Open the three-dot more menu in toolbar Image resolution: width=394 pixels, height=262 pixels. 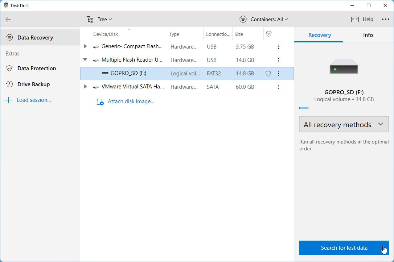385,19
